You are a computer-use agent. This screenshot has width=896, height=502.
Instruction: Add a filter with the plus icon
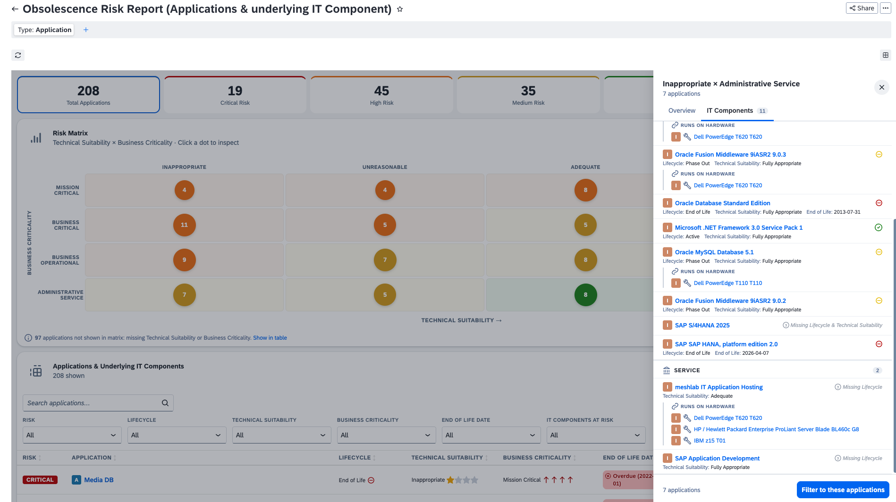click(86, 30)
